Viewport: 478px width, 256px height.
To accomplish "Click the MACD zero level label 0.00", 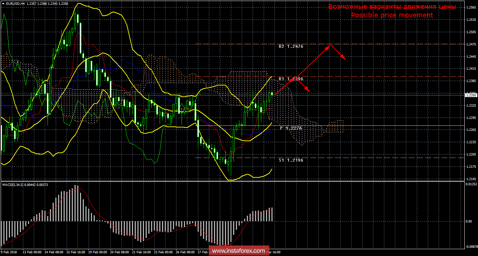I will click(469, 221).
